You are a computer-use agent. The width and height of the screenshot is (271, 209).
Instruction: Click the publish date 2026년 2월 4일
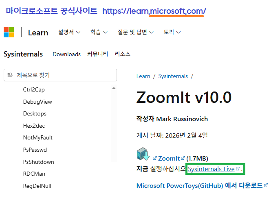pos(186,135)
